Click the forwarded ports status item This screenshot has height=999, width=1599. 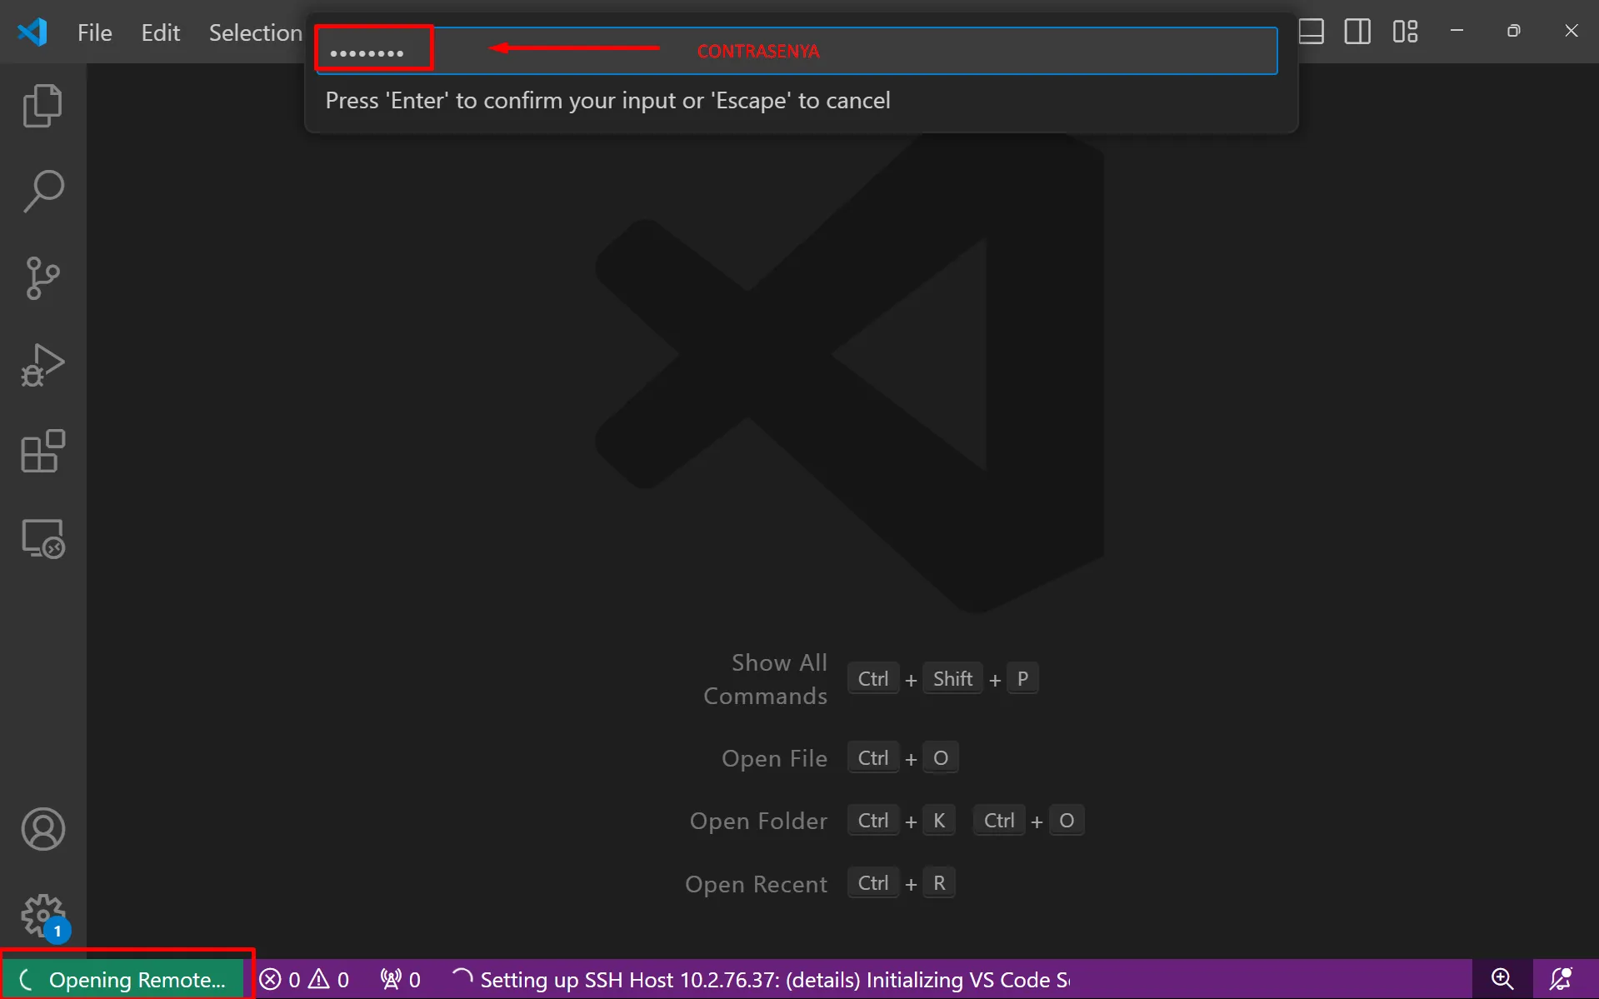[401, 980]
